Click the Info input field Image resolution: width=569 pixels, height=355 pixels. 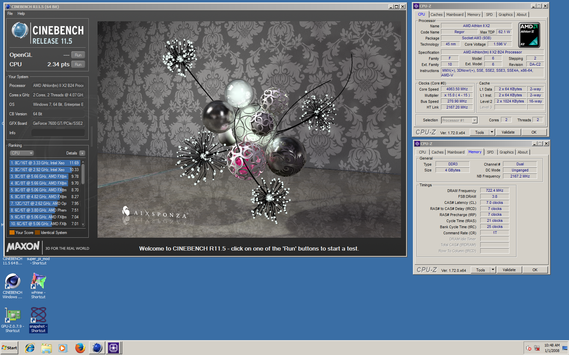pos(58,133)
